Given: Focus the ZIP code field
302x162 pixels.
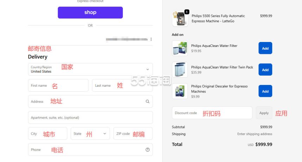Looking at the screenshot, I should (x=133, y=134).
